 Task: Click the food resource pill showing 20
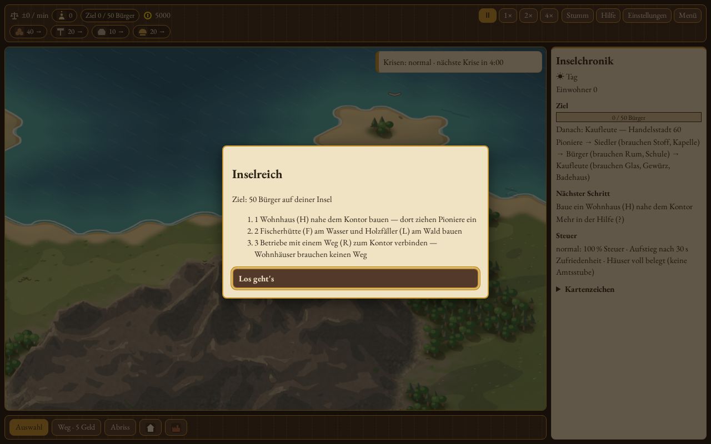tap(152, 32)
